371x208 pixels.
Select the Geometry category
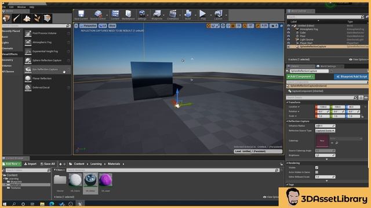[x=8, y=60]
